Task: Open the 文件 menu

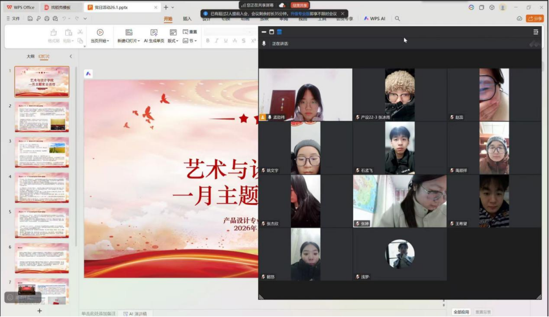Action: [x=13, y=19]
